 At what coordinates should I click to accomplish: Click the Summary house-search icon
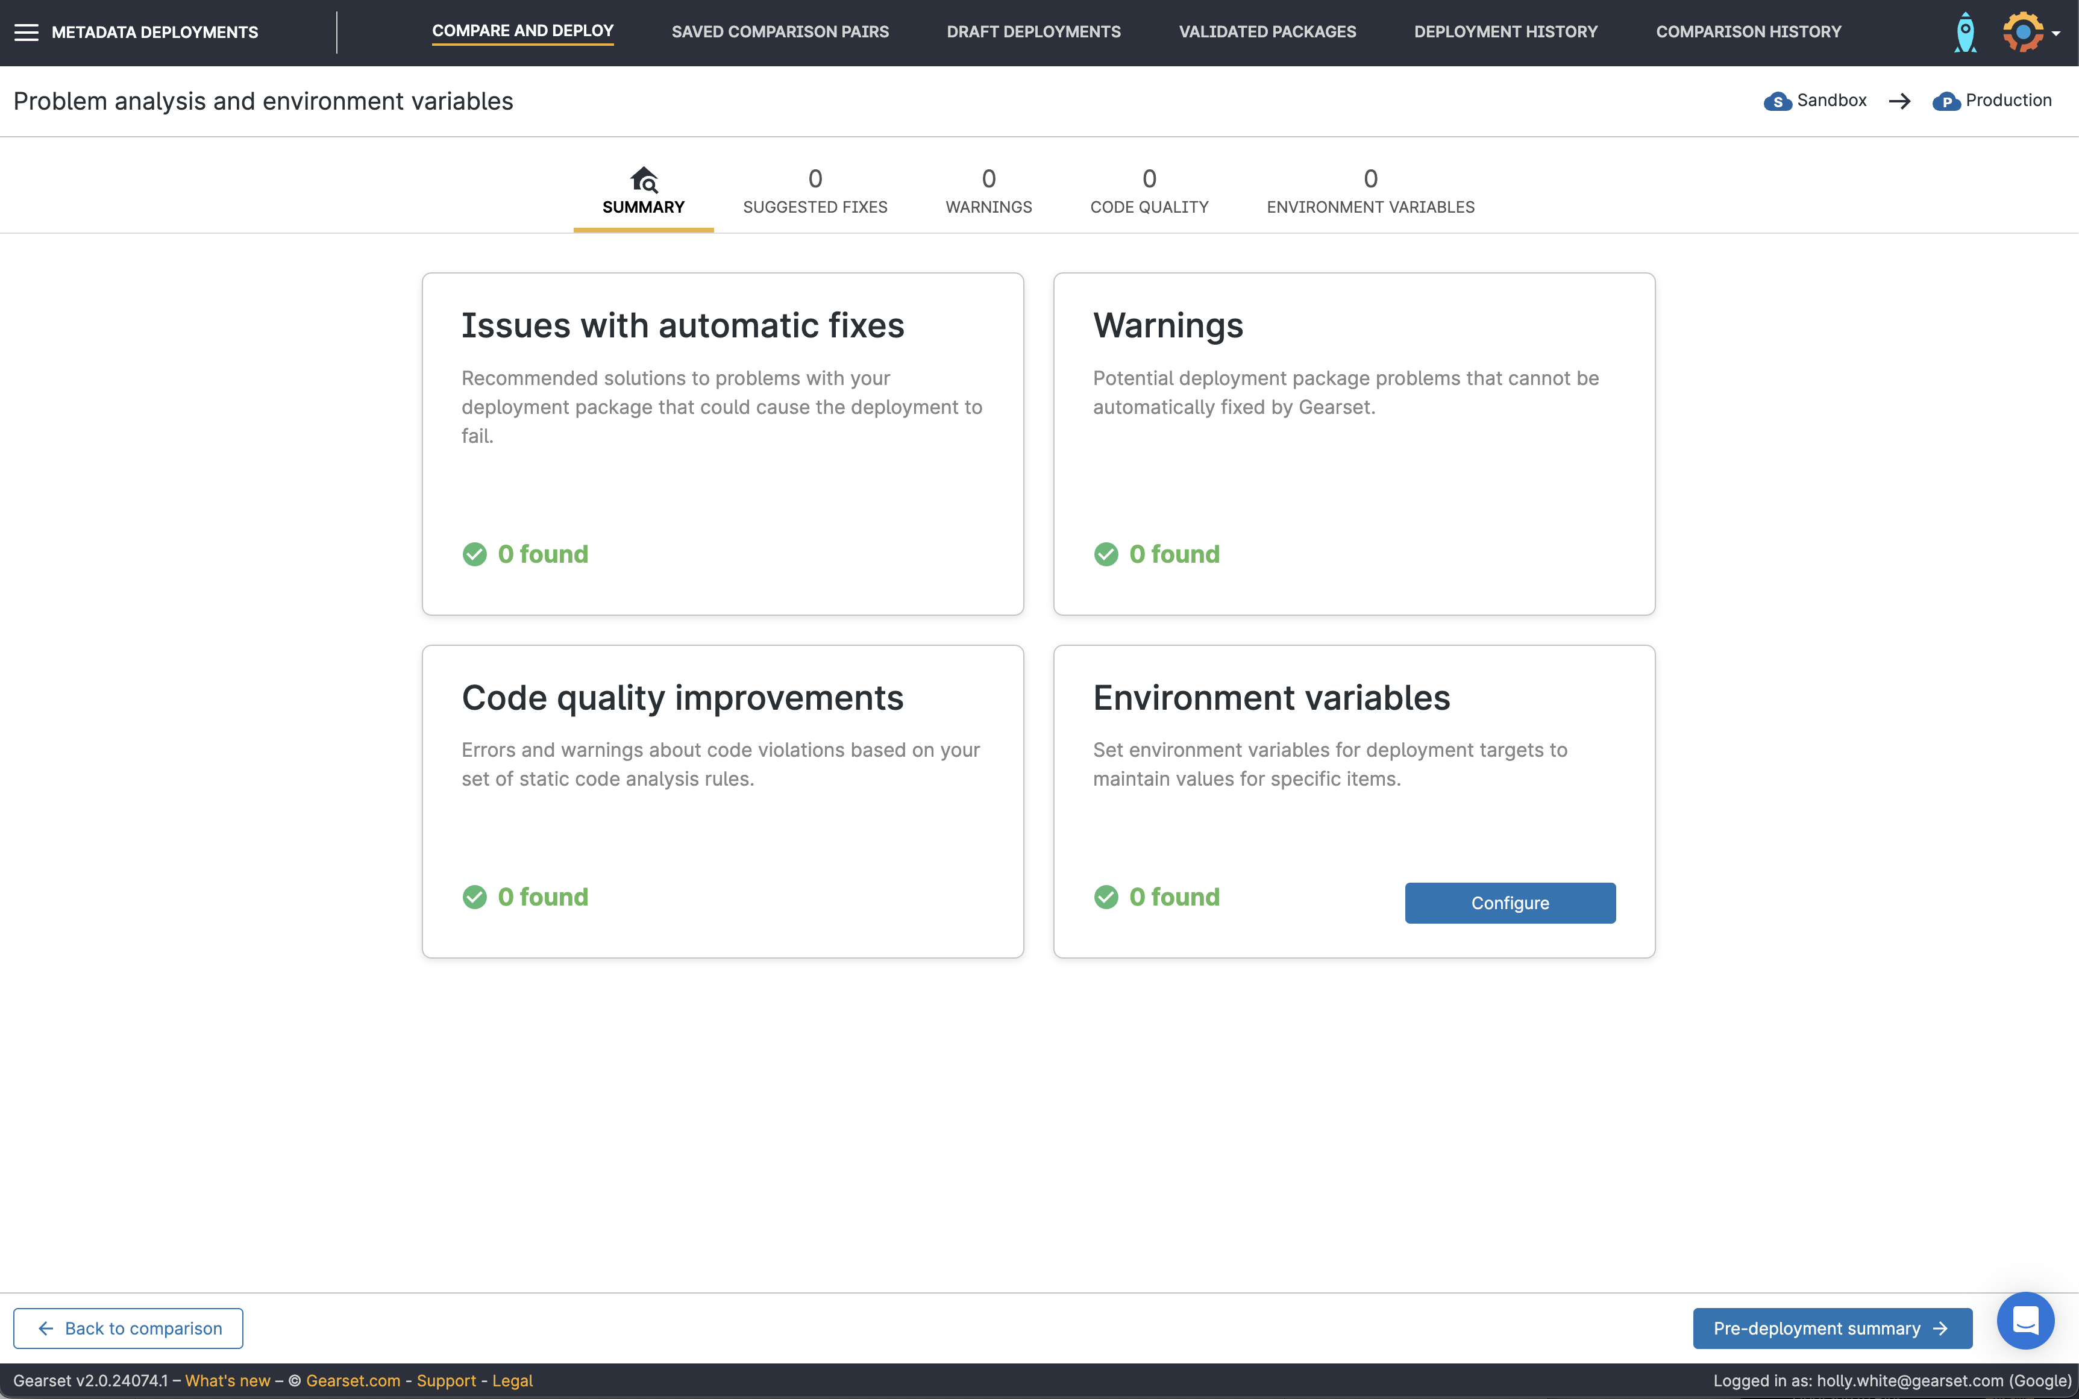644,180
